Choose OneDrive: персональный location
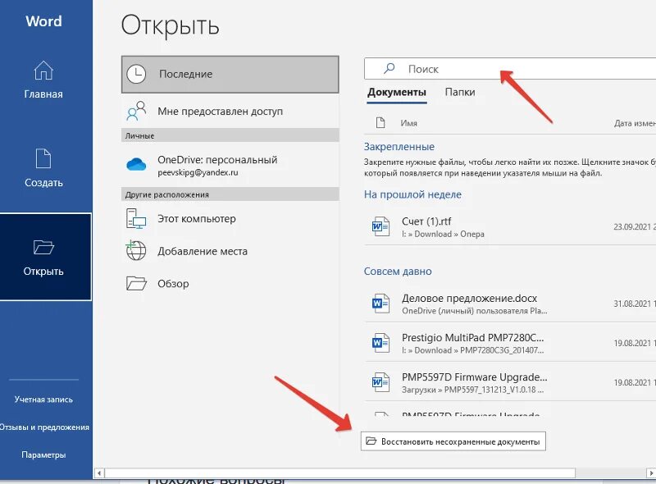The width and height of the screenshot is (656, 484). coord(230,165)
